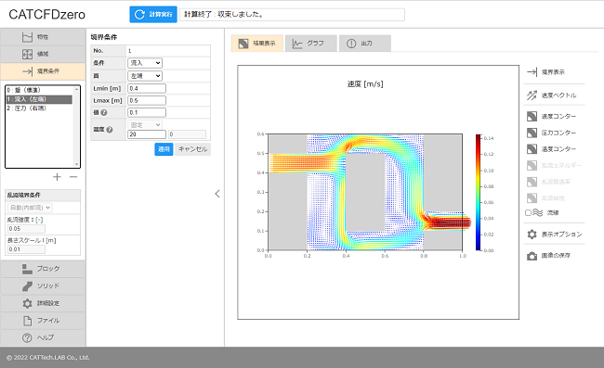Apply settings with the 適用 button
The width and height of the screenshot is (604, 368).
[164, 149]
